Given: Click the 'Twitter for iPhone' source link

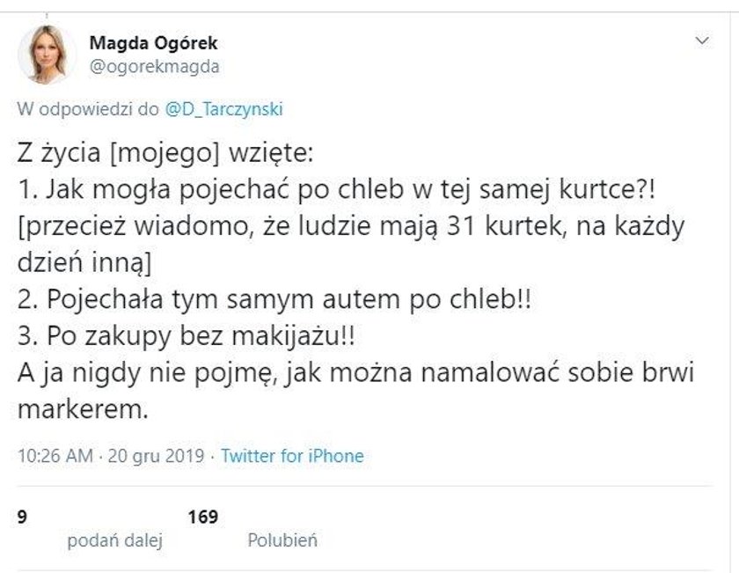Looking at the screenshot, I should tap(292, 456).
